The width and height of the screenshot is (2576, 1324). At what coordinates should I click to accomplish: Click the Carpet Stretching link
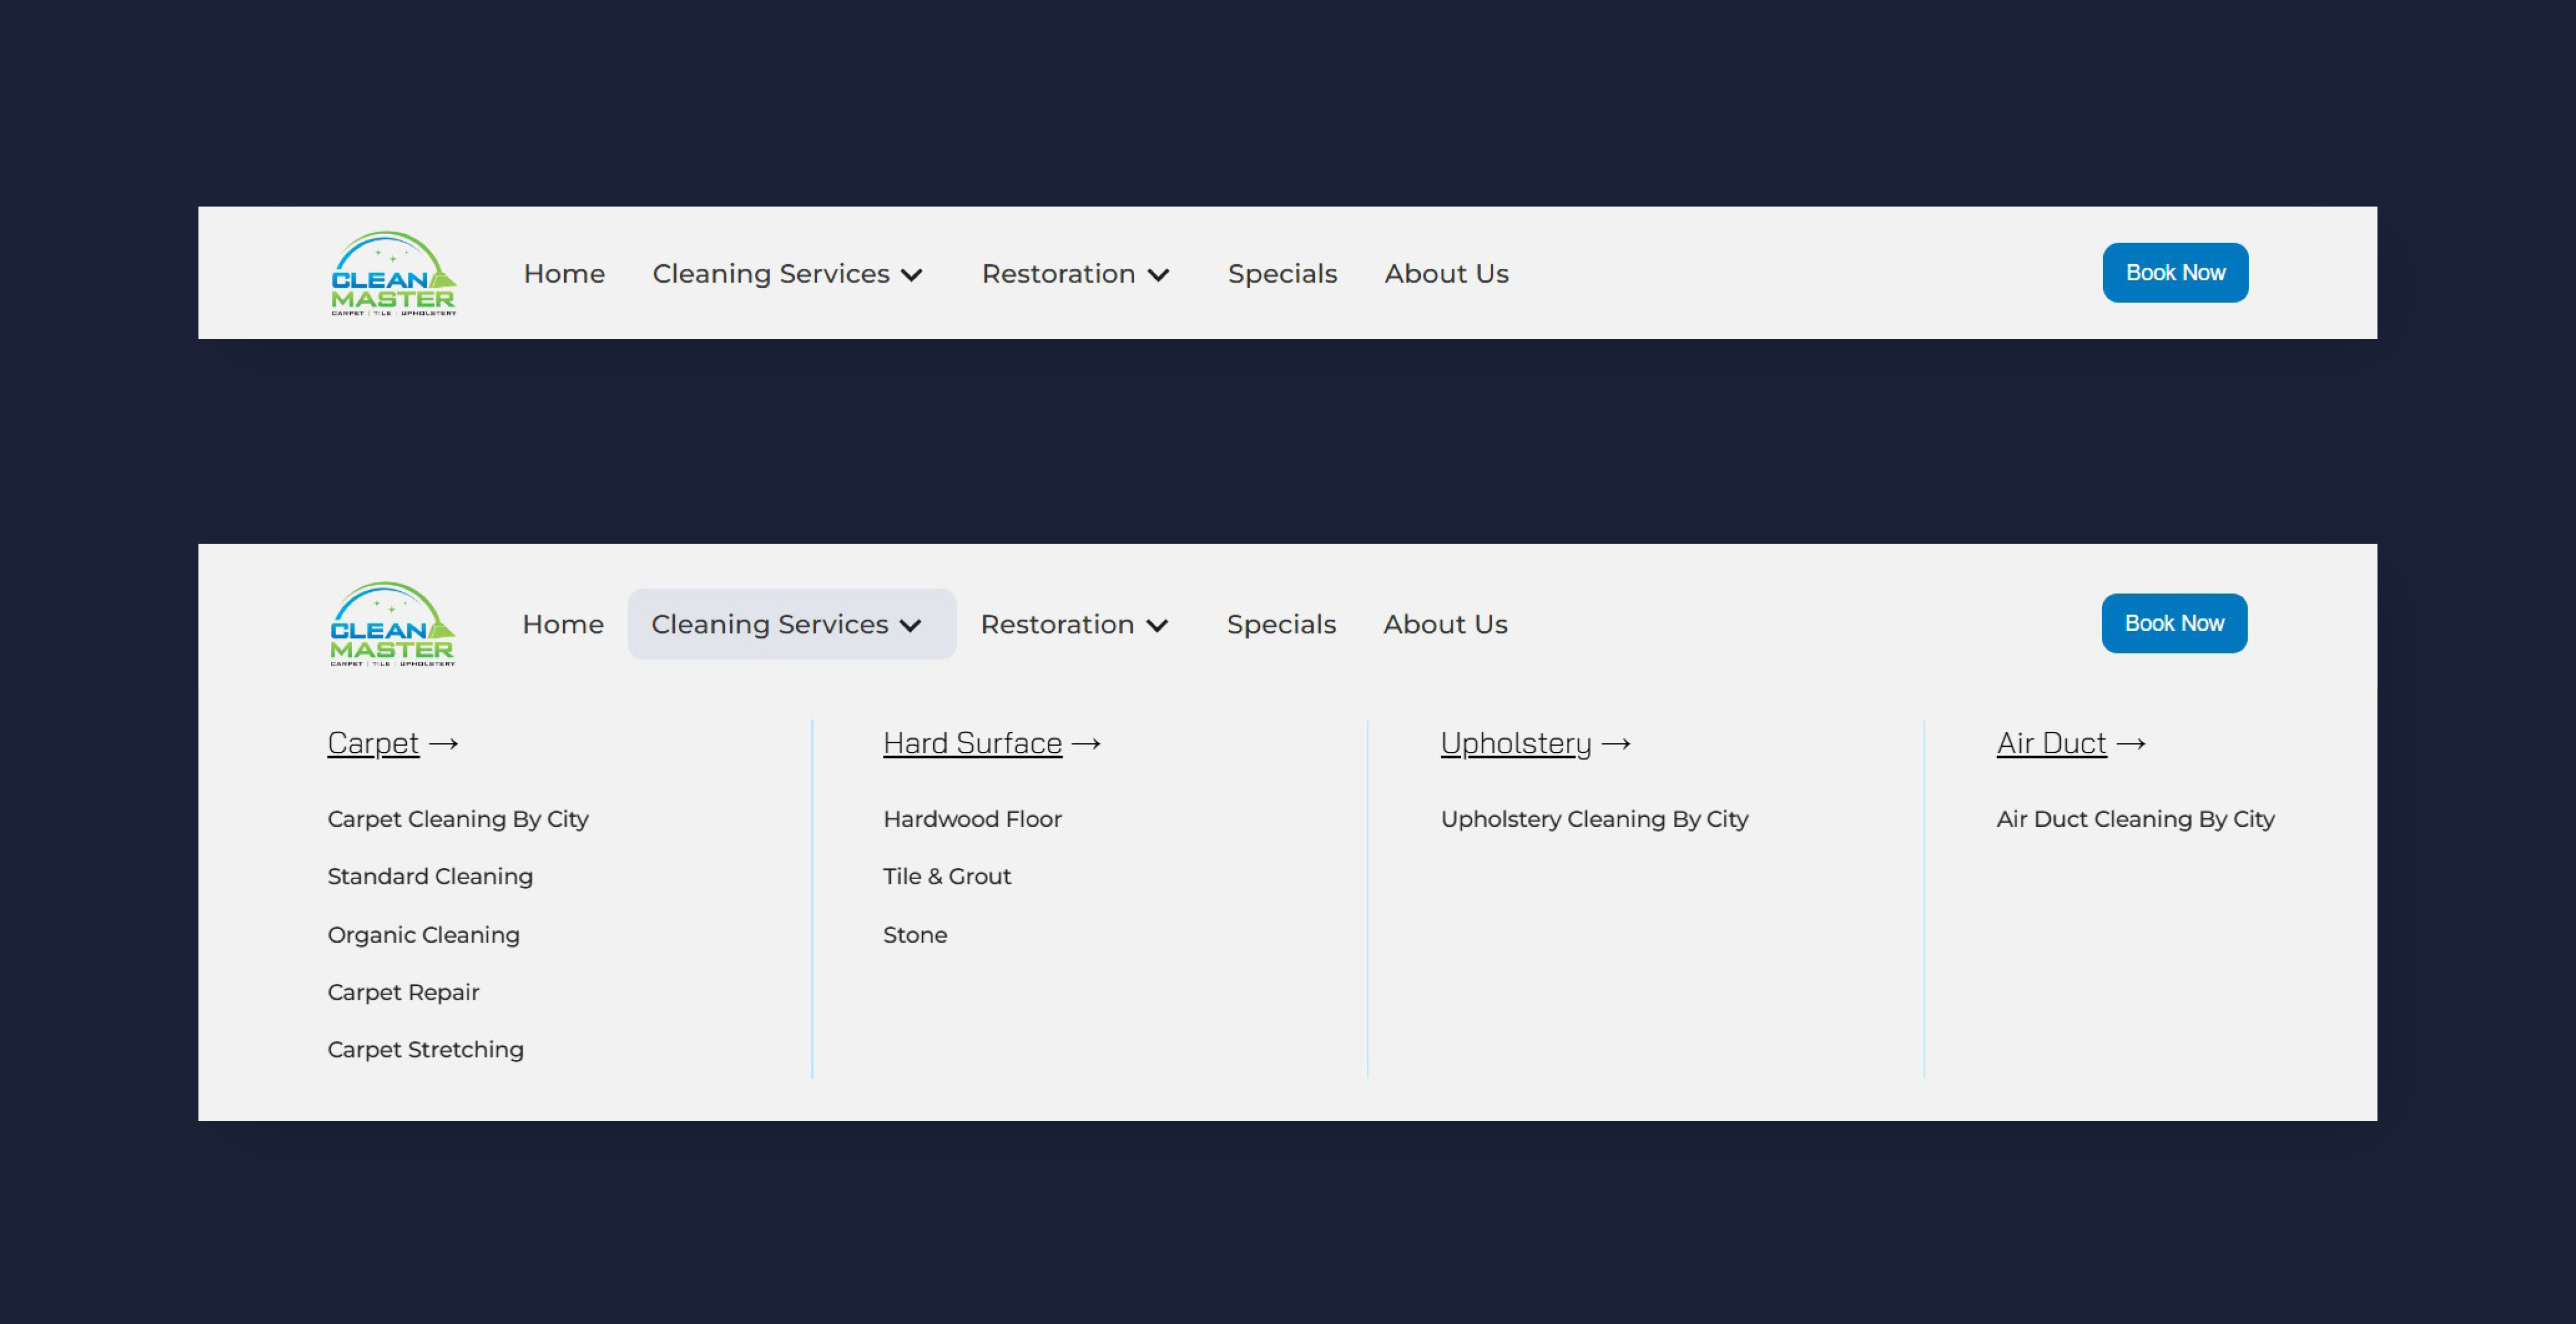[425, 1049]
